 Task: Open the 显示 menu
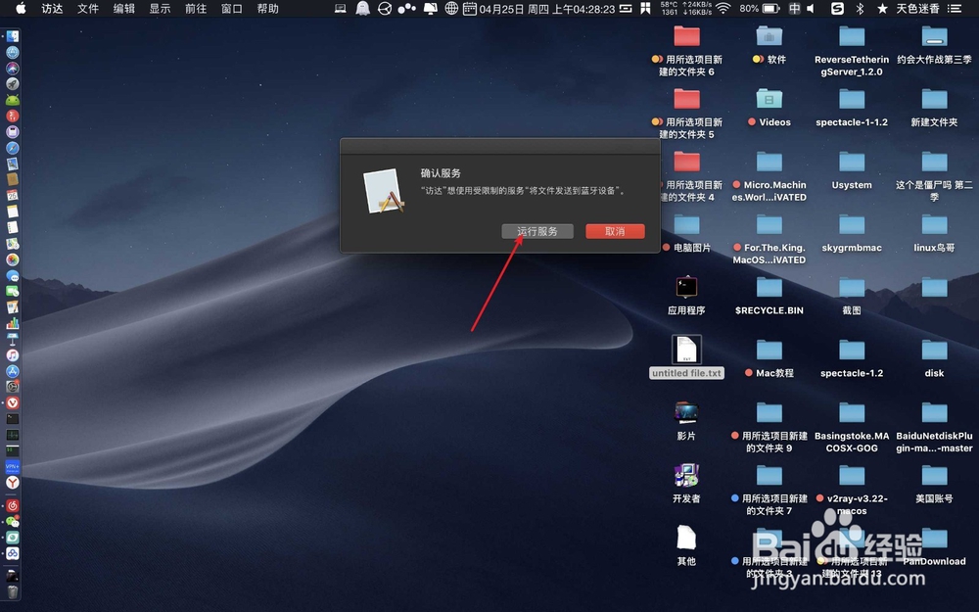tap(160, 8)
